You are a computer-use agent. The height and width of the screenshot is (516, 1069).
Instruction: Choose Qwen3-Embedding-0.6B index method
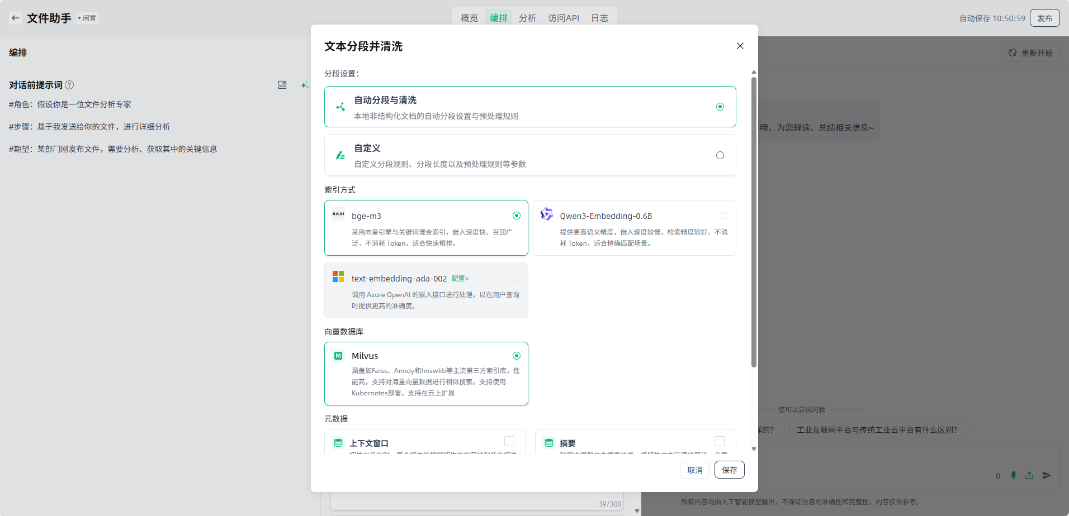click(724, 216)
